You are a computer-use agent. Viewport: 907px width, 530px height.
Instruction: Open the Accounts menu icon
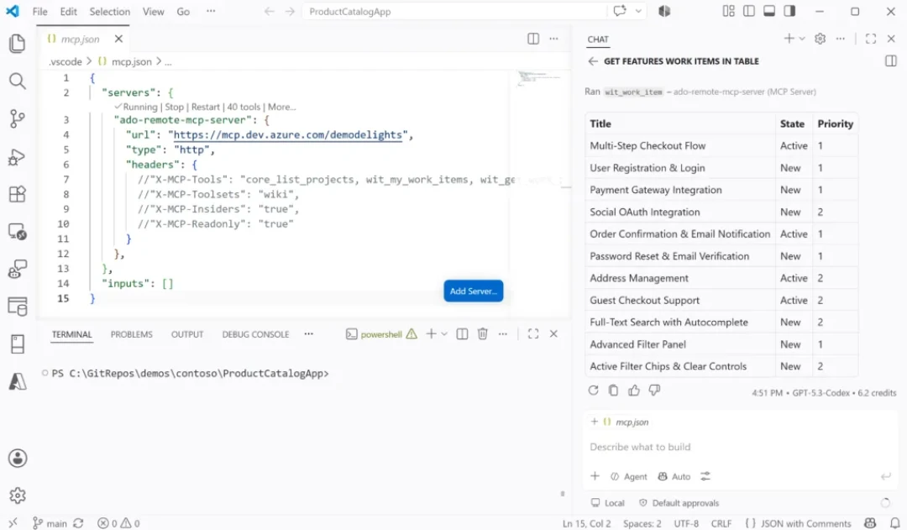pos(18,459)
